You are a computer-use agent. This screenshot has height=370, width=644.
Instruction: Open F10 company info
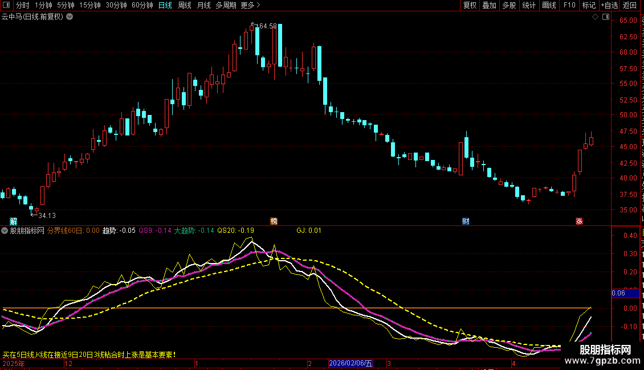click(569, 5)
